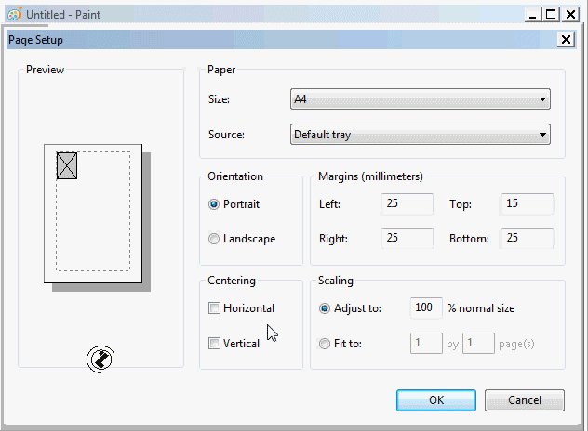The width and height of the screenshot is (588, 431).
Task: Click the circular icon below the preview
Action: point(100,359)
